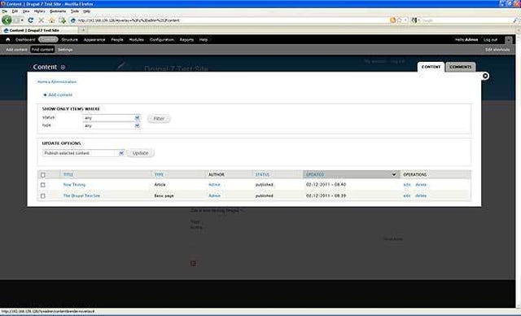Check the box for Article row
Screen dimensions: 521x316
point(43,185)
